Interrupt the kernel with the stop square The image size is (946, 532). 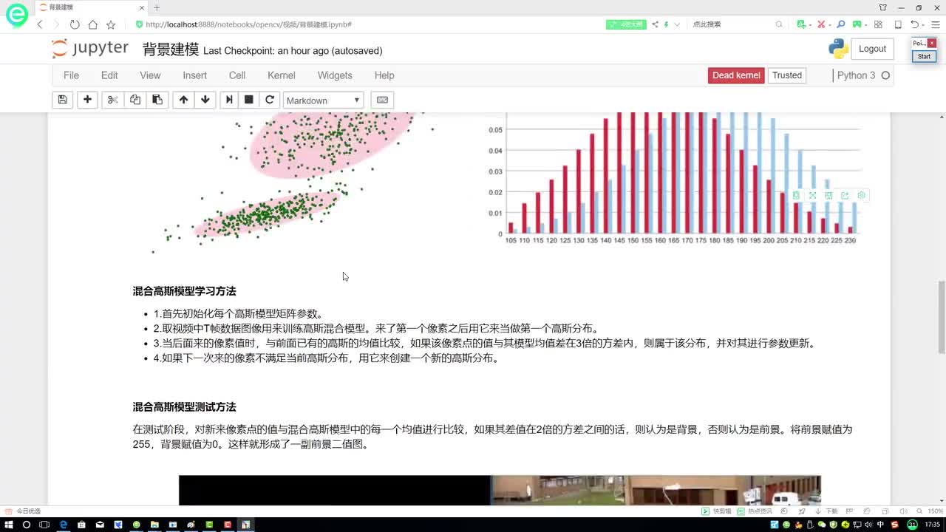(x=249, y=100)
